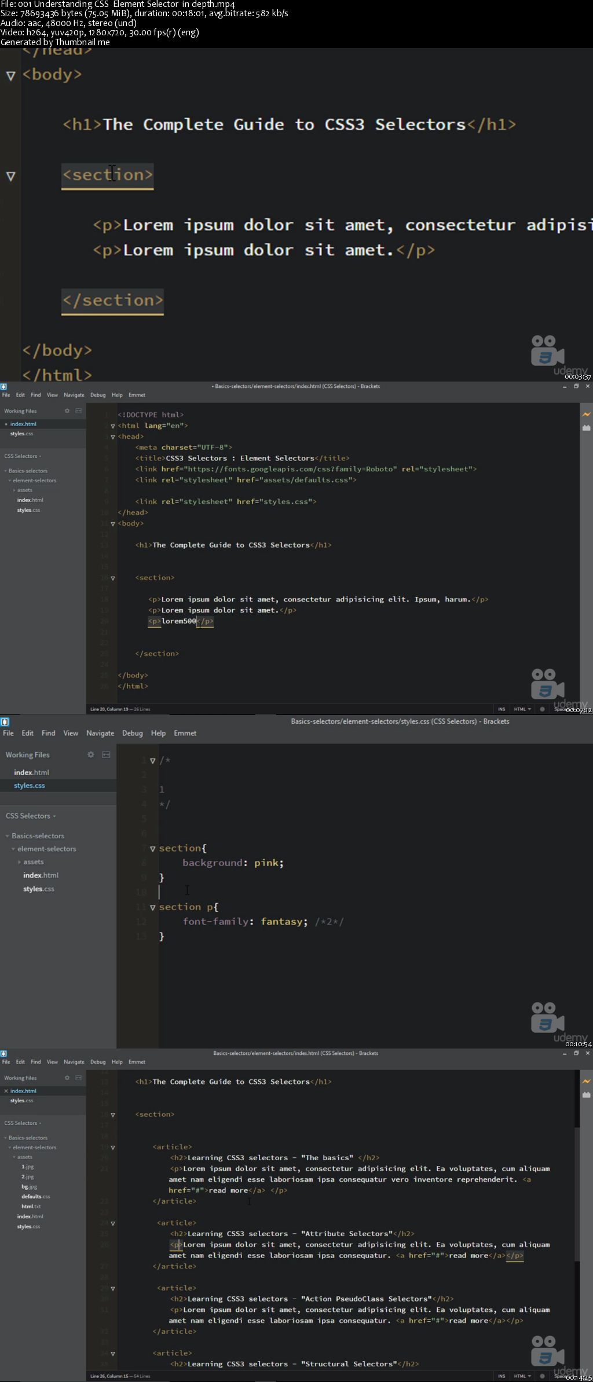Open Working Files gear settings in 00:14:25 frame
Image resolution: width=593 pixels, height=1382 pixels.
[x=67, y=1078]
